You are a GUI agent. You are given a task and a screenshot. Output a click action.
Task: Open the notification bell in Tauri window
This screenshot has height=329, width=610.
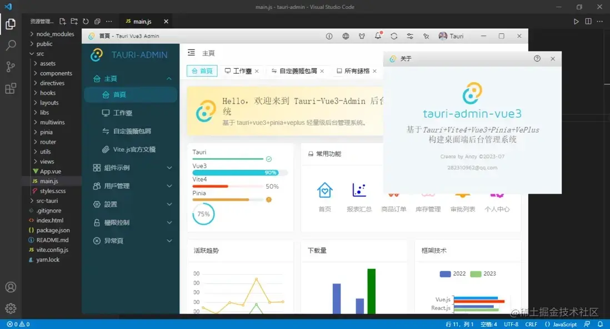click(x=378, y=36)
